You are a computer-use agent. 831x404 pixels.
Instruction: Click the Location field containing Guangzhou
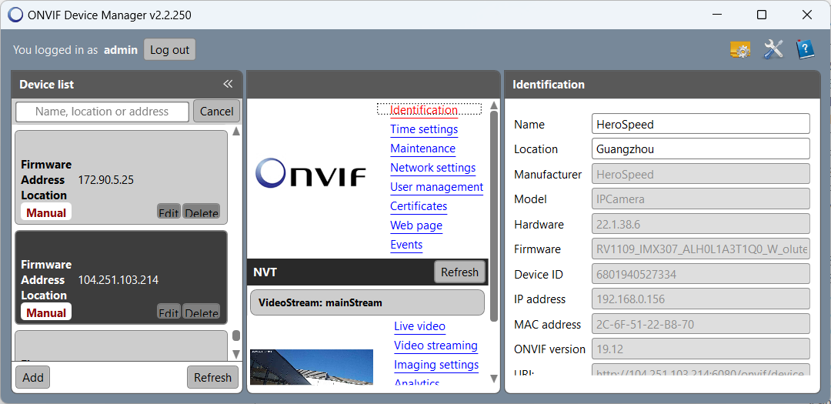point(700,149)
